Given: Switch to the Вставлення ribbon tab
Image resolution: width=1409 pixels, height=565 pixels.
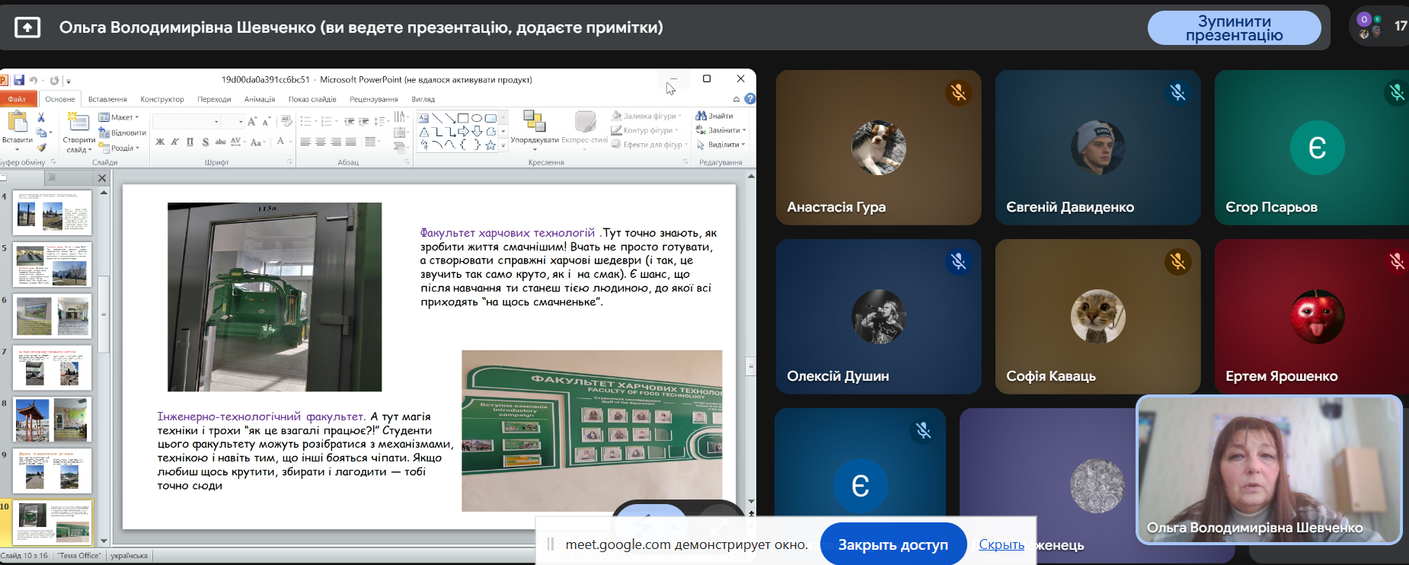Looking at the screenshot, I should 107,99.
